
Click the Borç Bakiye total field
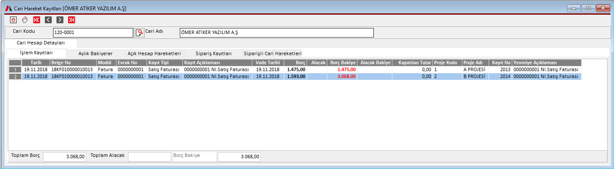pos(239,156)
